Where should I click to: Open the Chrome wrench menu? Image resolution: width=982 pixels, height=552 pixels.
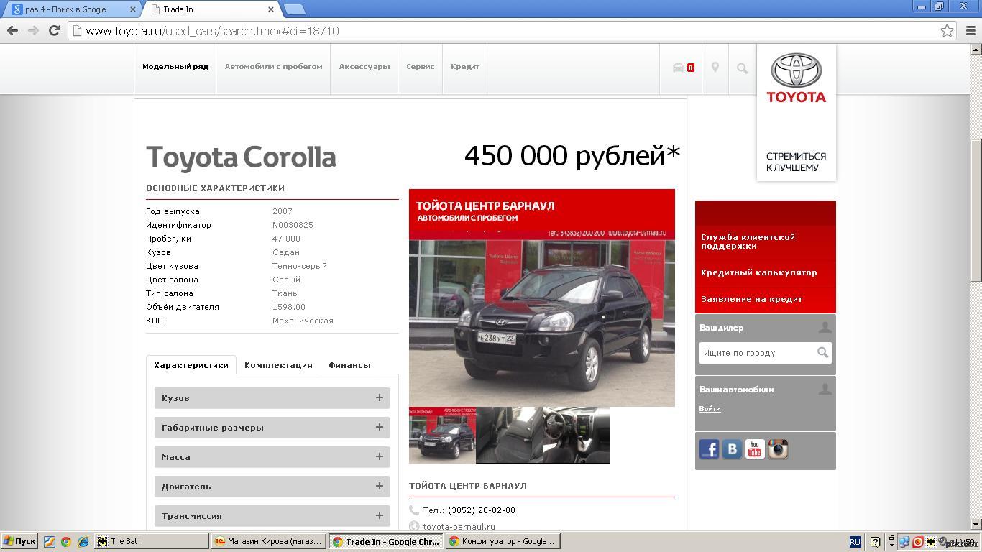970,30
